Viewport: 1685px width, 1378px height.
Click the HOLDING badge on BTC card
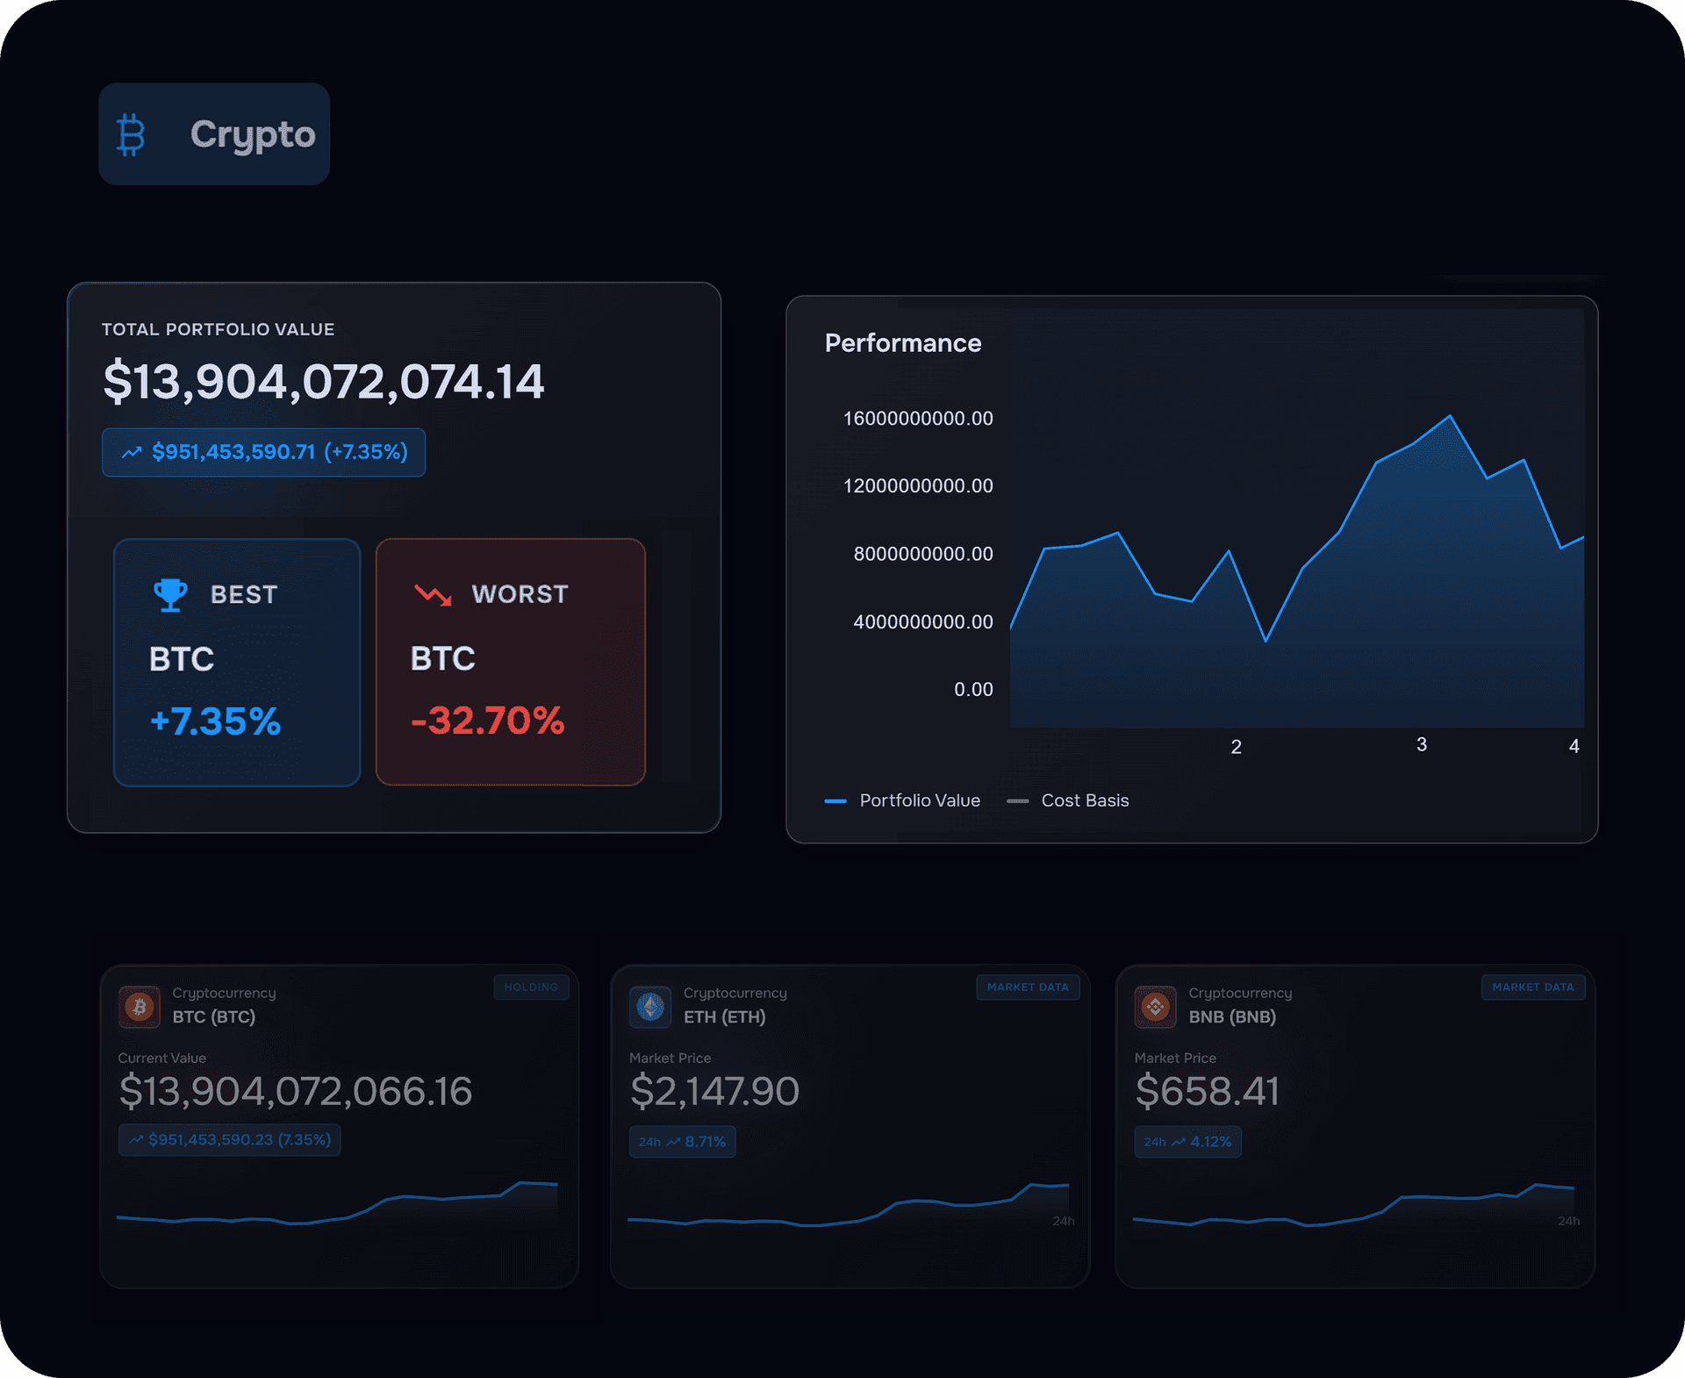tap(531, 987)
